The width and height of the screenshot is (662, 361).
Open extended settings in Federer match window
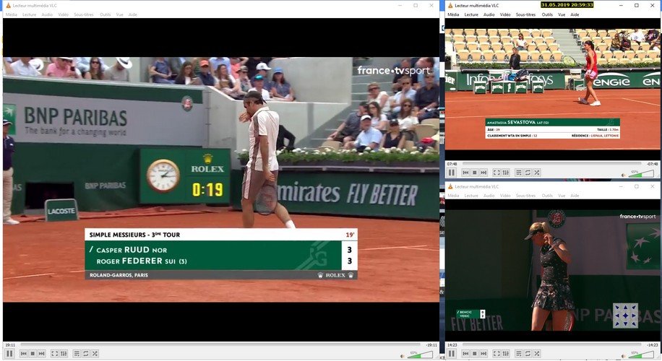pyautogui.click(x=64, y=353)
